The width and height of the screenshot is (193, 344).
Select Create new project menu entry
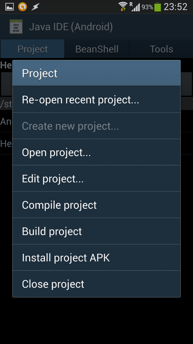point(97,126)
